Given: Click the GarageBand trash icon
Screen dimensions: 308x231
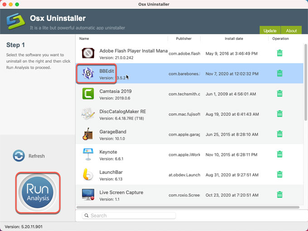Looking at the screenshot, I should (279, 134).
